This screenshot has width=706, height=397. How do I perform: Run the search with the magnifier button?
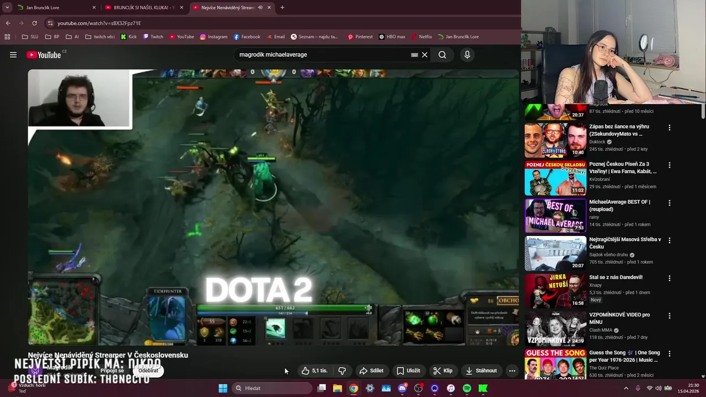pyautogui.click(x=442, y=55)
